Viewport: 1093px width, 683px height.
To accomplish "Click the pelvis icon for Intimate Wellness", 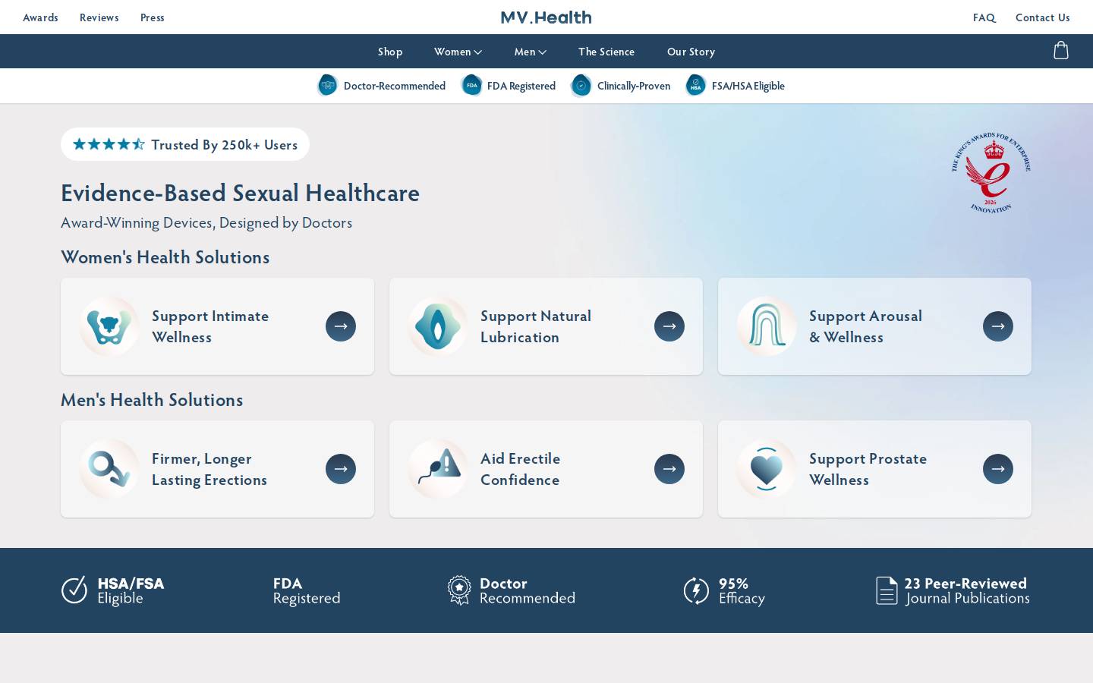I will (109, 326).
